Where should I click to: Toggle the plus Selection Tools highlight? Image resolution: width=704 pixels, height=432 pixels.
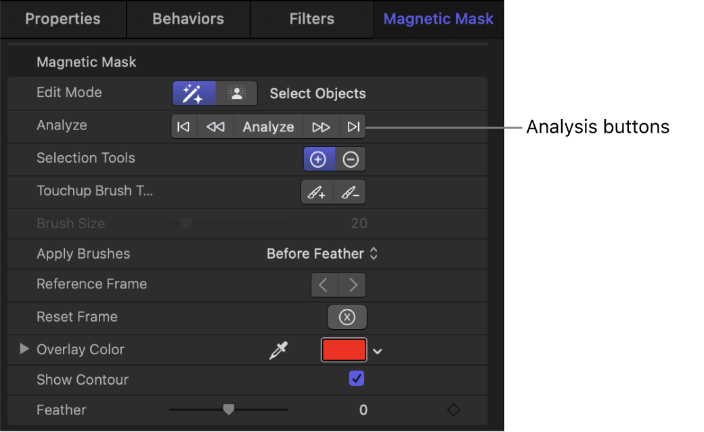pos(319,158)
